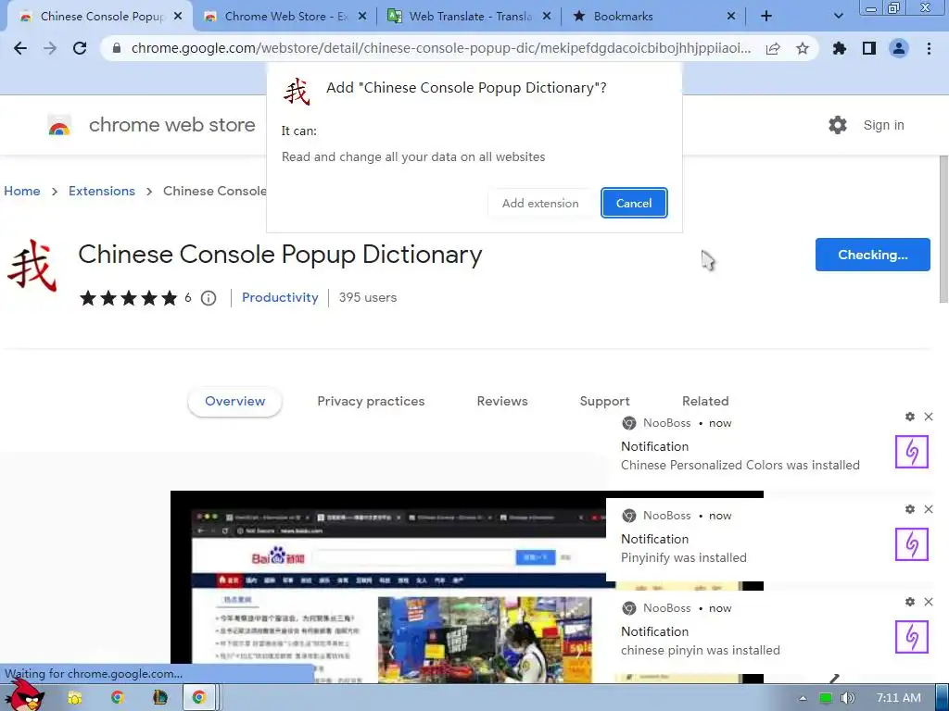Confirm with the Add extension button
This screenshot has height=711, width=949.
pos(540,203)
